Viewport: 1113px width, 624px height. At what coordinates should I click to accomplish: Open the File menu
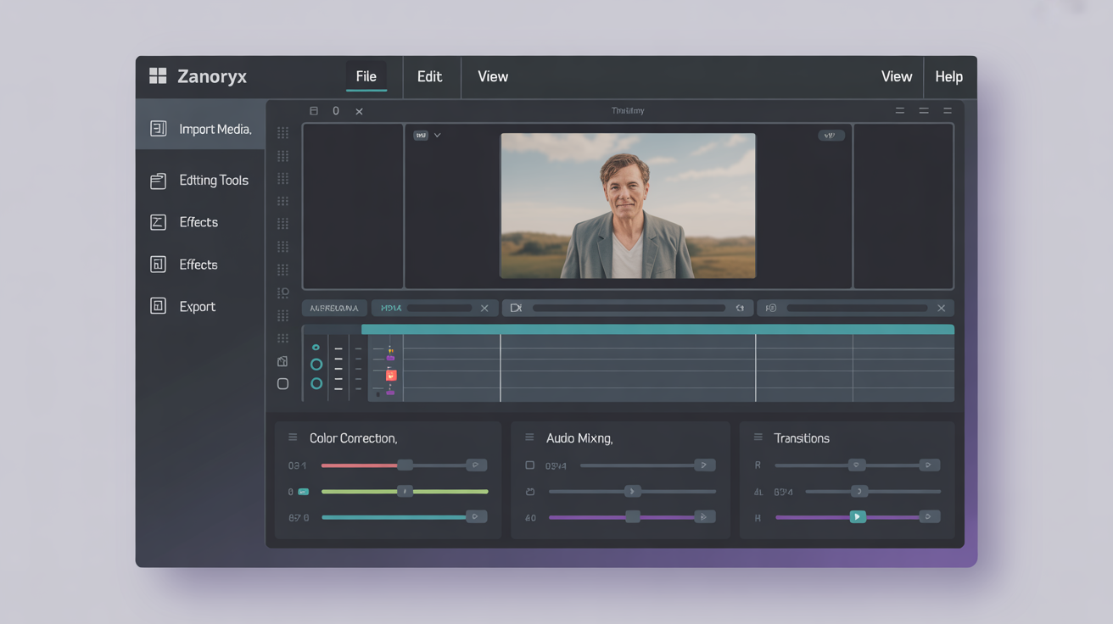coord(366,76)
